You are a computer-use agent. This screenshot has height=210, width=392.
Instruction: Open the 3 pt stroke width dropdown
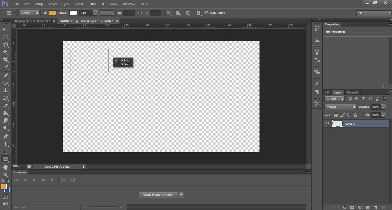pos(95,13)
